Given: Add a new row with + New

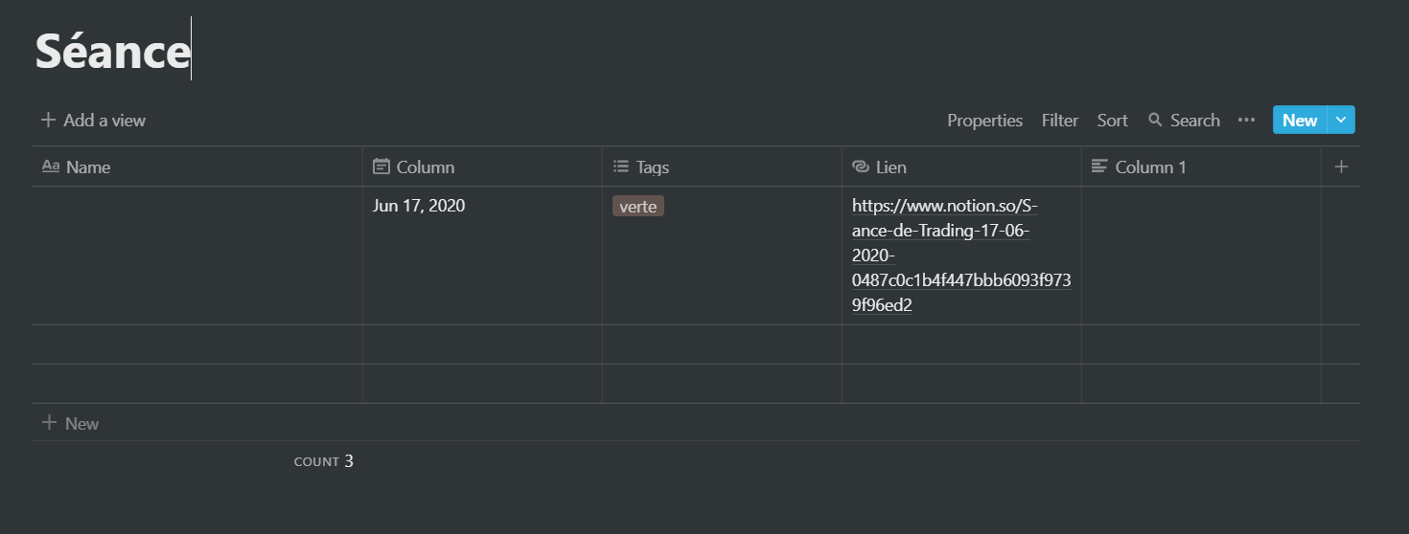Looking at the screenshot, I should [x=70, y=423].
